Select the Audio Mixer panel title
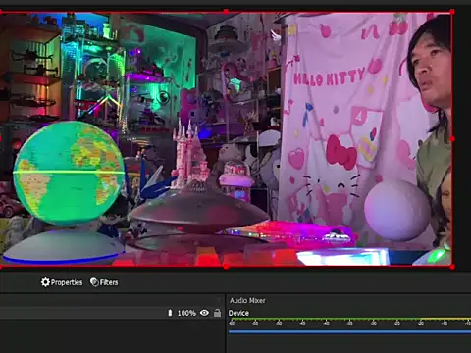 pyautogui.click(x=247, y=300)
